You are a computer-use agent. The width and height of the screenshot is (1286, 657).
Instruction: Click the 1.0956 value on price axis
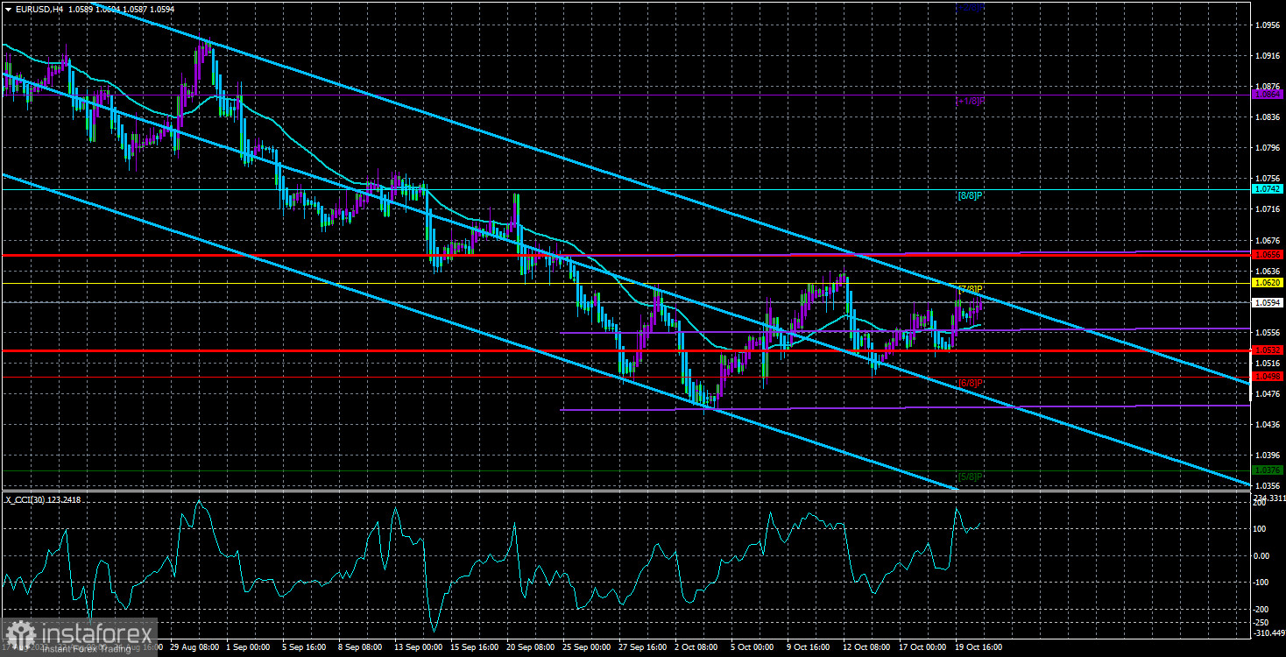point(1268,25)
